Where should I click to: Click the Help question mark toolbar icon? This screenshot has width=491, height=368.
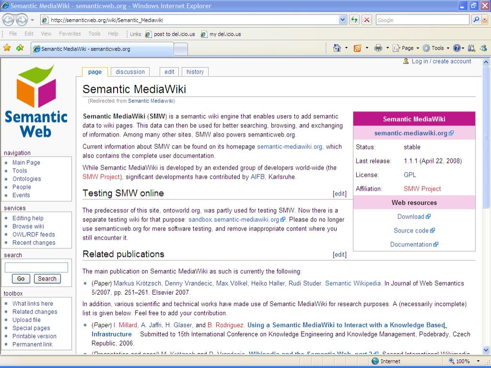457,48
